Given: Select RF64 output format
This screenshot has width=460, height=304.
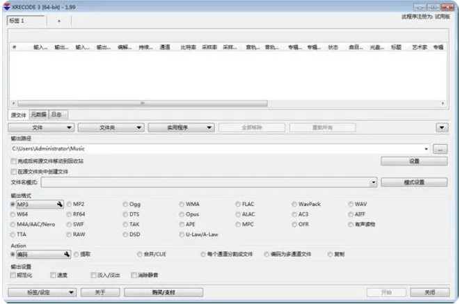Looking at the screenshot, I should pos(69,214).
